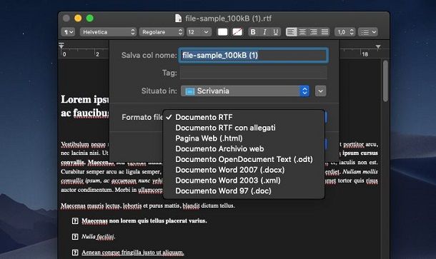Select Documento RTF format
Image resolution: width=436 pixels, height=259 pixels.
[x=244, y=117]
